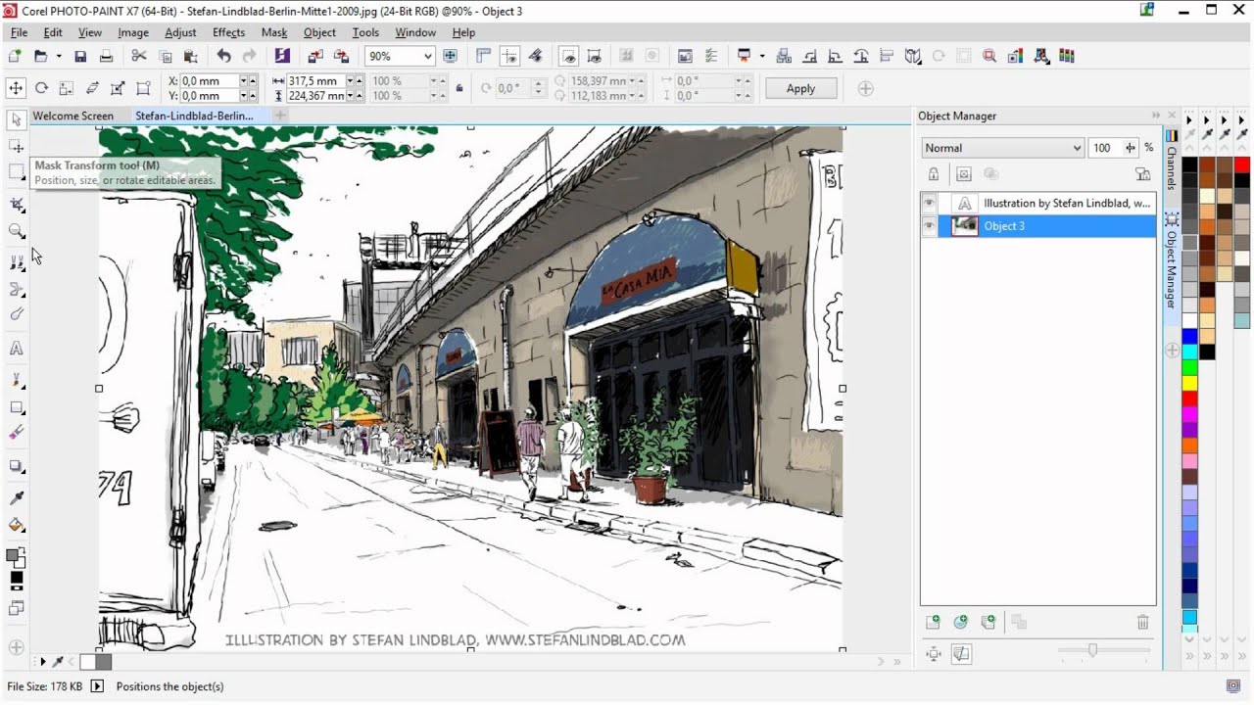Screen dimensions: 1254x705
Task: Select the Eraser tool in the toolbox
Action: tap(17, 432)
